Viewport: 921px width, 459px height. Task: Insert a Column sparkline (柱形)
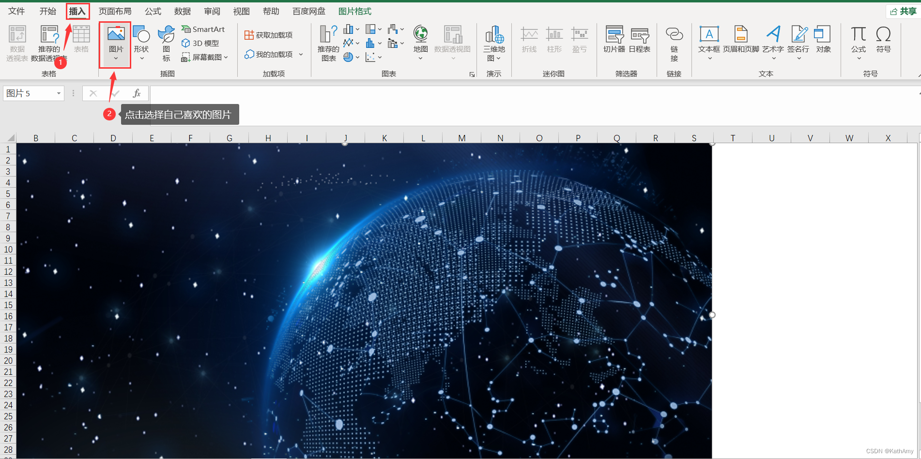(x=554, y=40)
